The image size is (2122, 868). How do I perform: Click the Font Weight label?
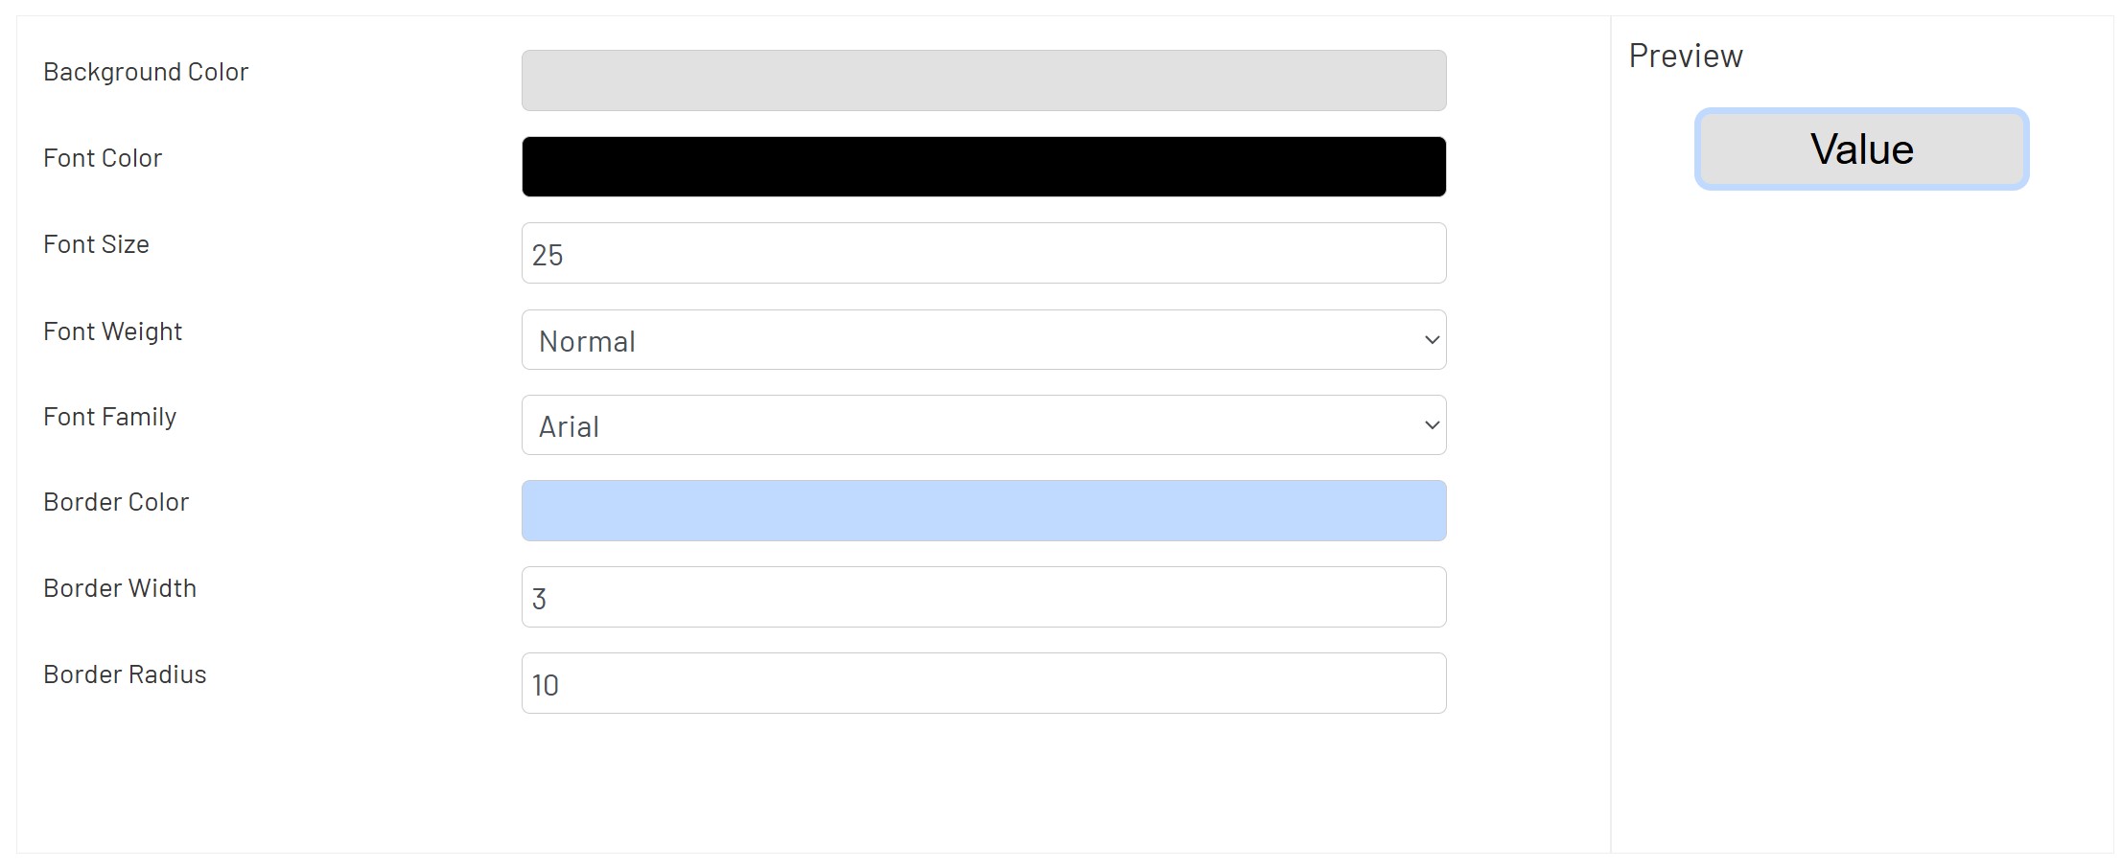click(x=112, y=331)
